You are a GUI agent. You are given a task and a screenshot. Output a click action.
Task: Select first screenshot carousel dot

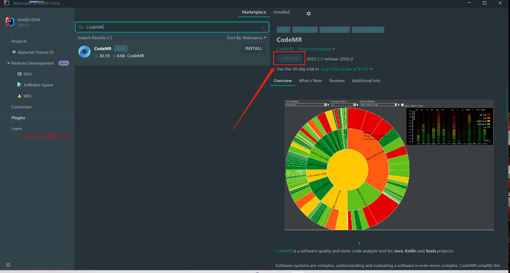tap(359, 243)
